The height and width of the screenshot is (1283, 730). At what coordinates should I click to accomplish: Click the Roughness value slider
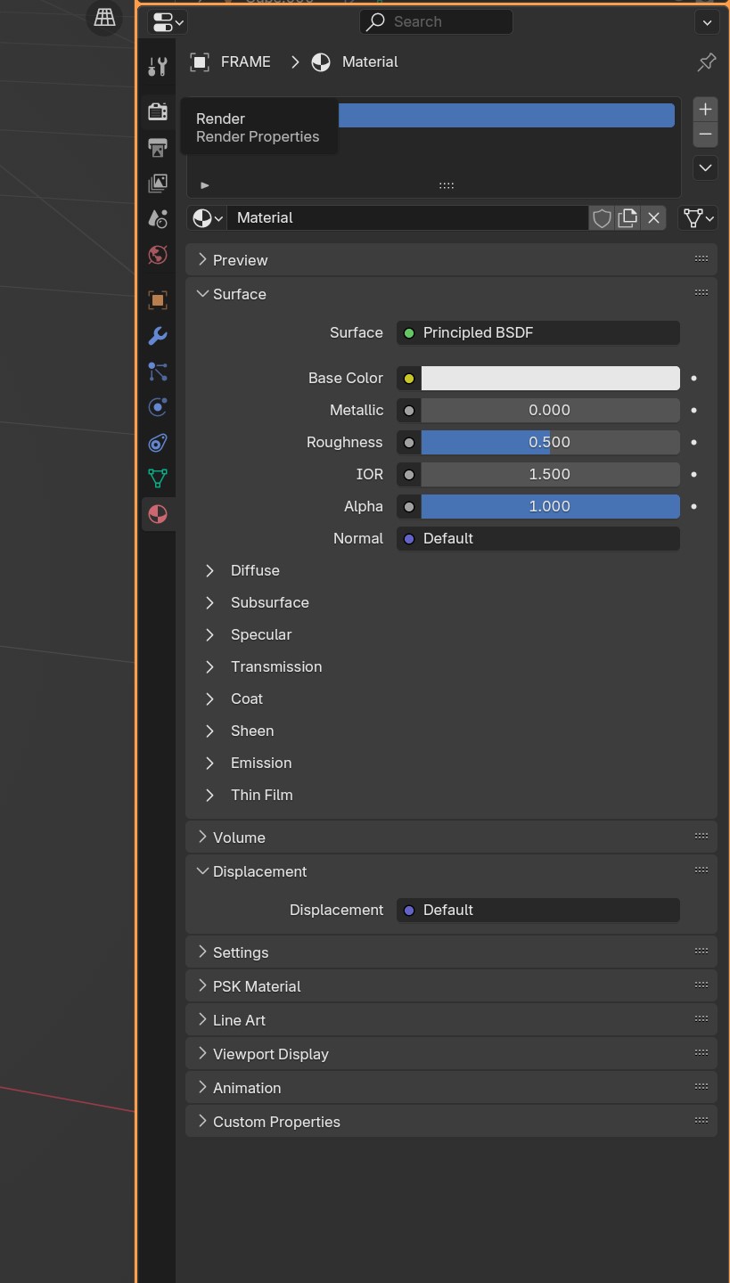(550, 442)
